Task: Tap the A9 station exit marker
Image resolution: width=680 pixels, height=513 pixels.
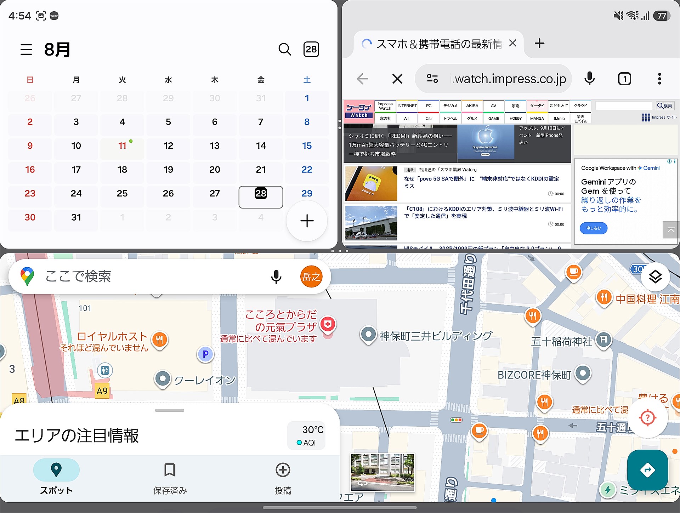Action: 102,391
